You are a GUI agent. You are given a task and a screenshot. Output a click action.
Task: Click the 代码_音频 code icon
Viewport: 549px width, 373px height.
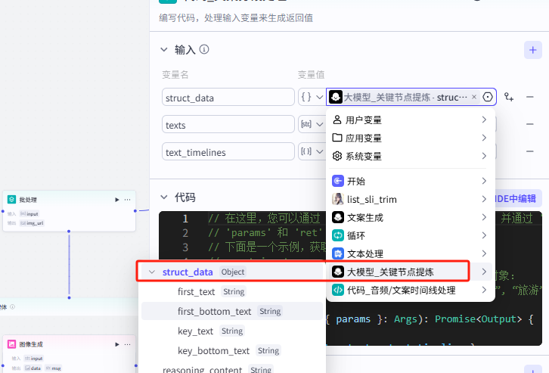pyautogui.click(x=337, y=290)
